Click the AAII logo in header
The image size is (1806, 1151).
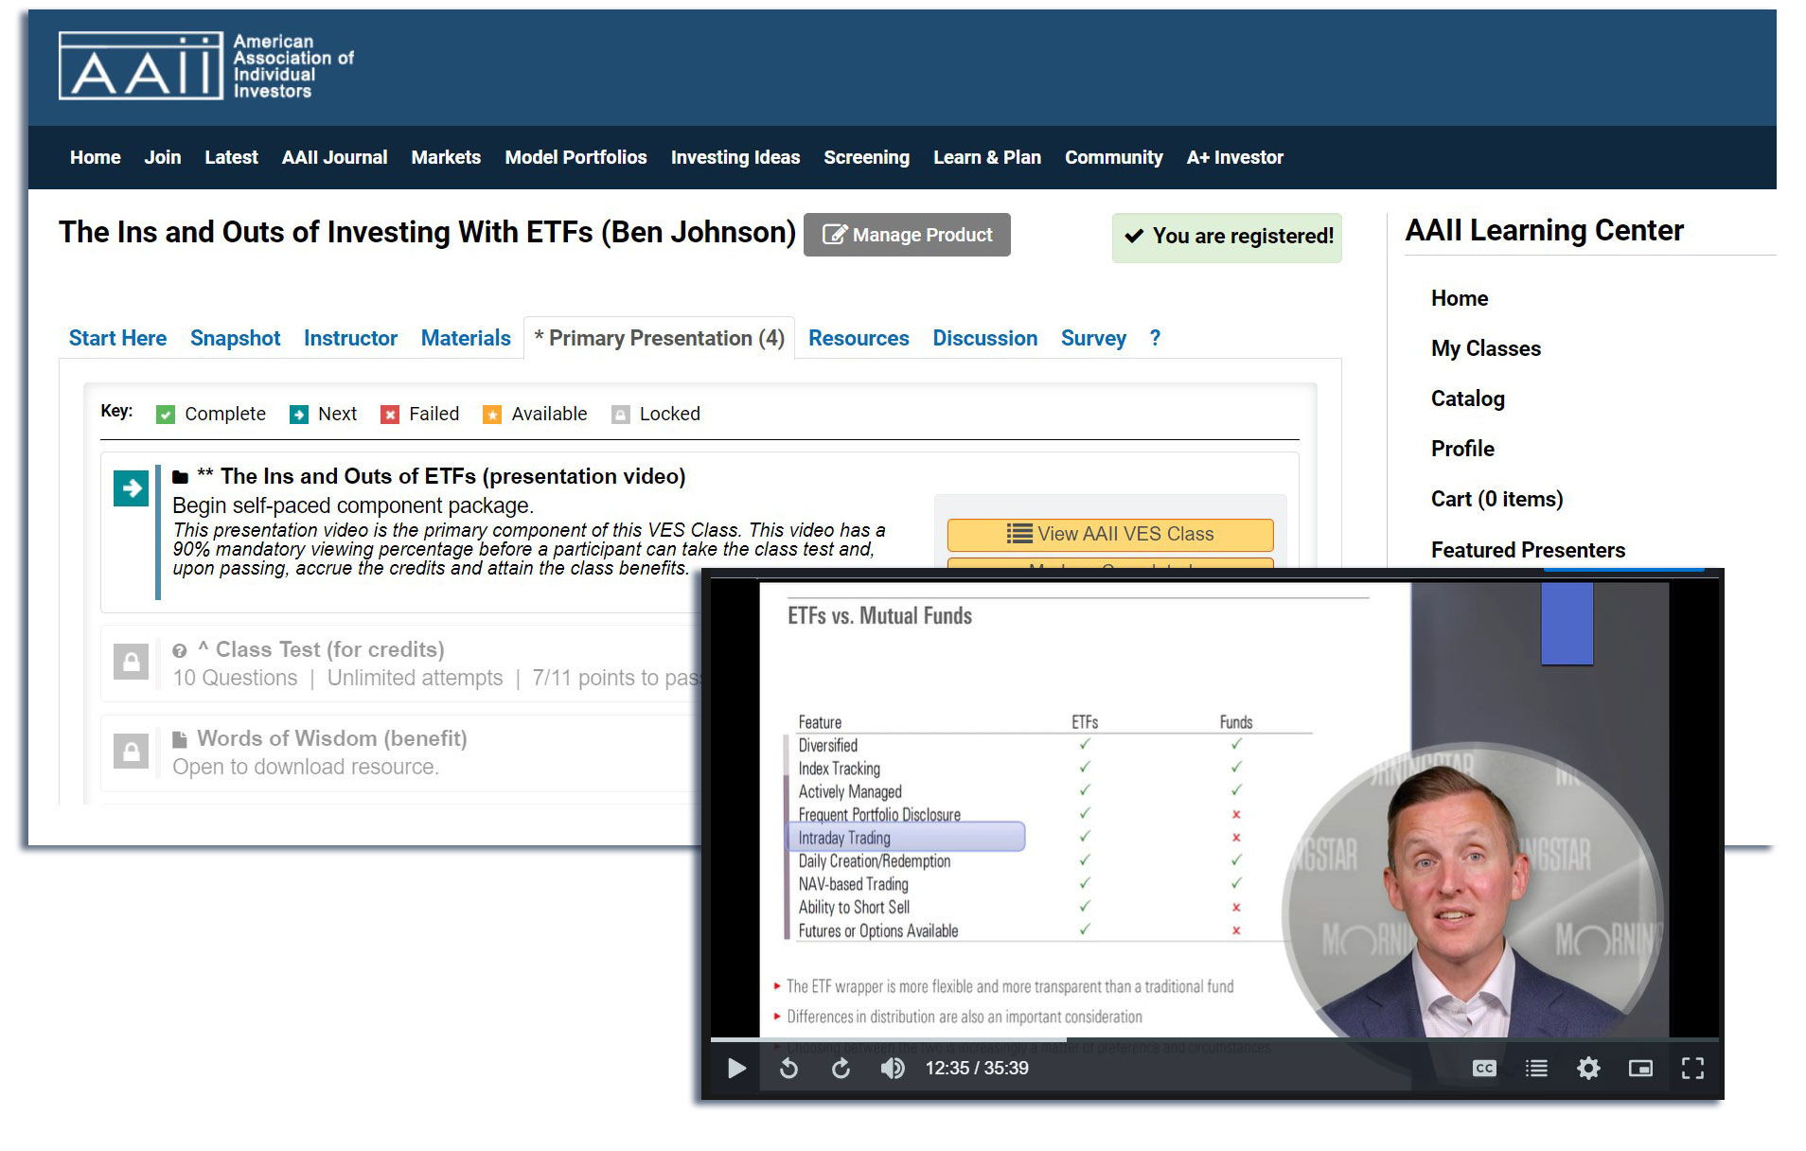pos(206,66)
